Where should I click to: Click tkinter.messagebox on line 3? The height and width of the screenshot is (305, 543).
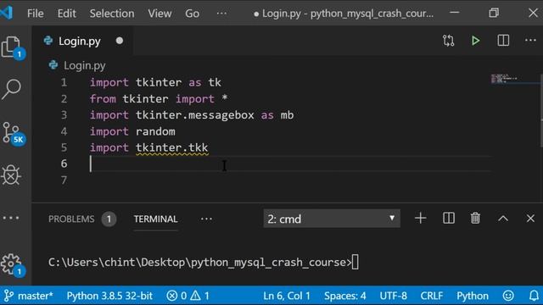click(x=195, y=115)
